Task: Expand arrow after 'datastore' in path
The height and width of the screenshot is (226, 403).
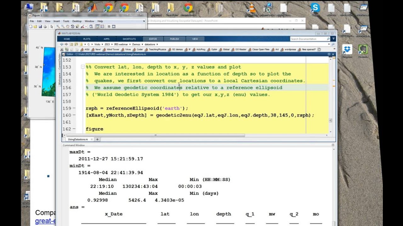Action: [157, 44]
